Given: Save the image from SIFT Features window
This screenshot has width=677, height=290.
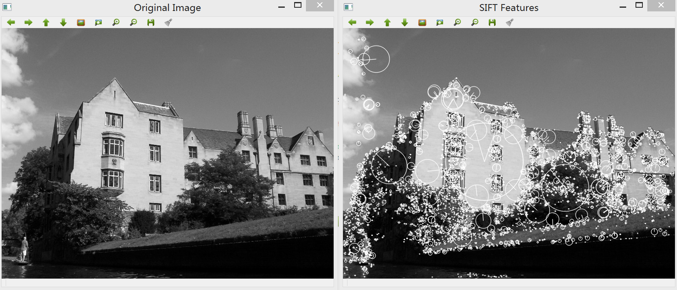Looking at the screenshot, I should click(492, 22).
